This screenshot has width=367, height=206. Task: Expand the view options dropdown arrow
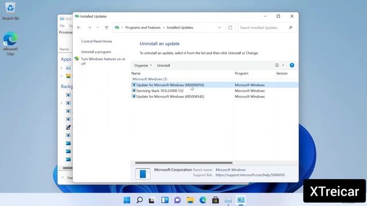(283, 65)
